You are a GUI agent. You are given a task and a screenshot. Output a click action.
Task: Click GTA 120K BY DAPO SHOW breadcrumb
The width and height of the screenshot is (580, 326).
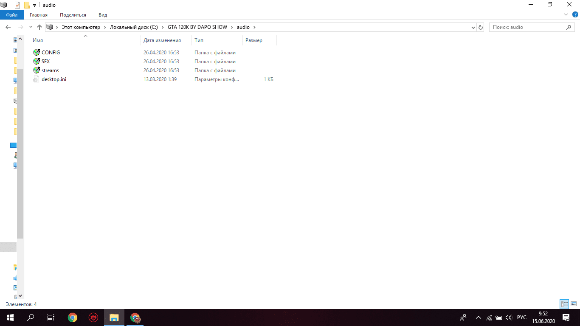click(197, 27)
